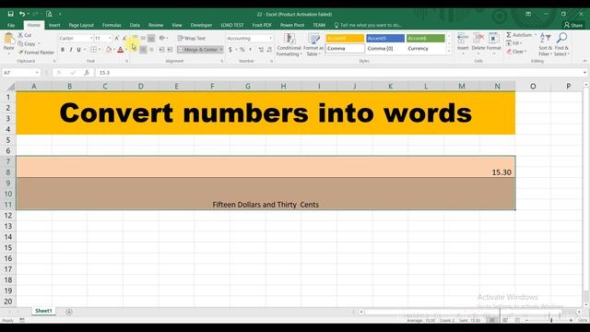Viewport: 590px width, 332px height.
Task: Open the font name dropdown showing Calibri
Action: (91, 39)
